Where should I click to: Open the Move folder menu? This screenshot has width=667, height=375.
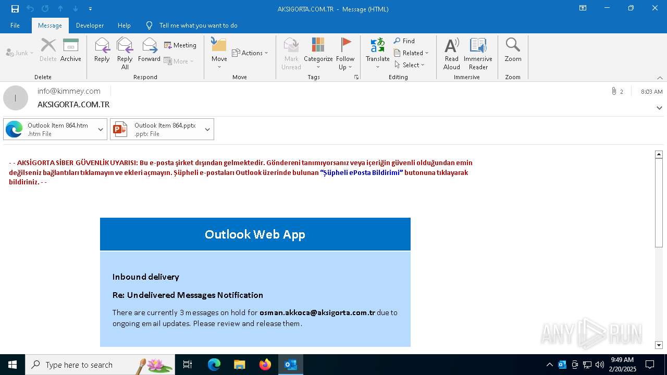(219, 54)
